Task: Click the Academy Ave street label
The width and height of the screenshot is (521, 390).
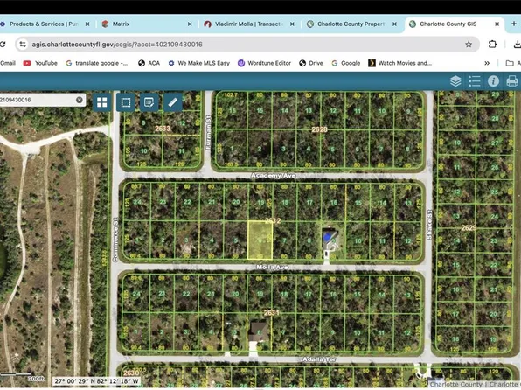Action: coord(274,175)
